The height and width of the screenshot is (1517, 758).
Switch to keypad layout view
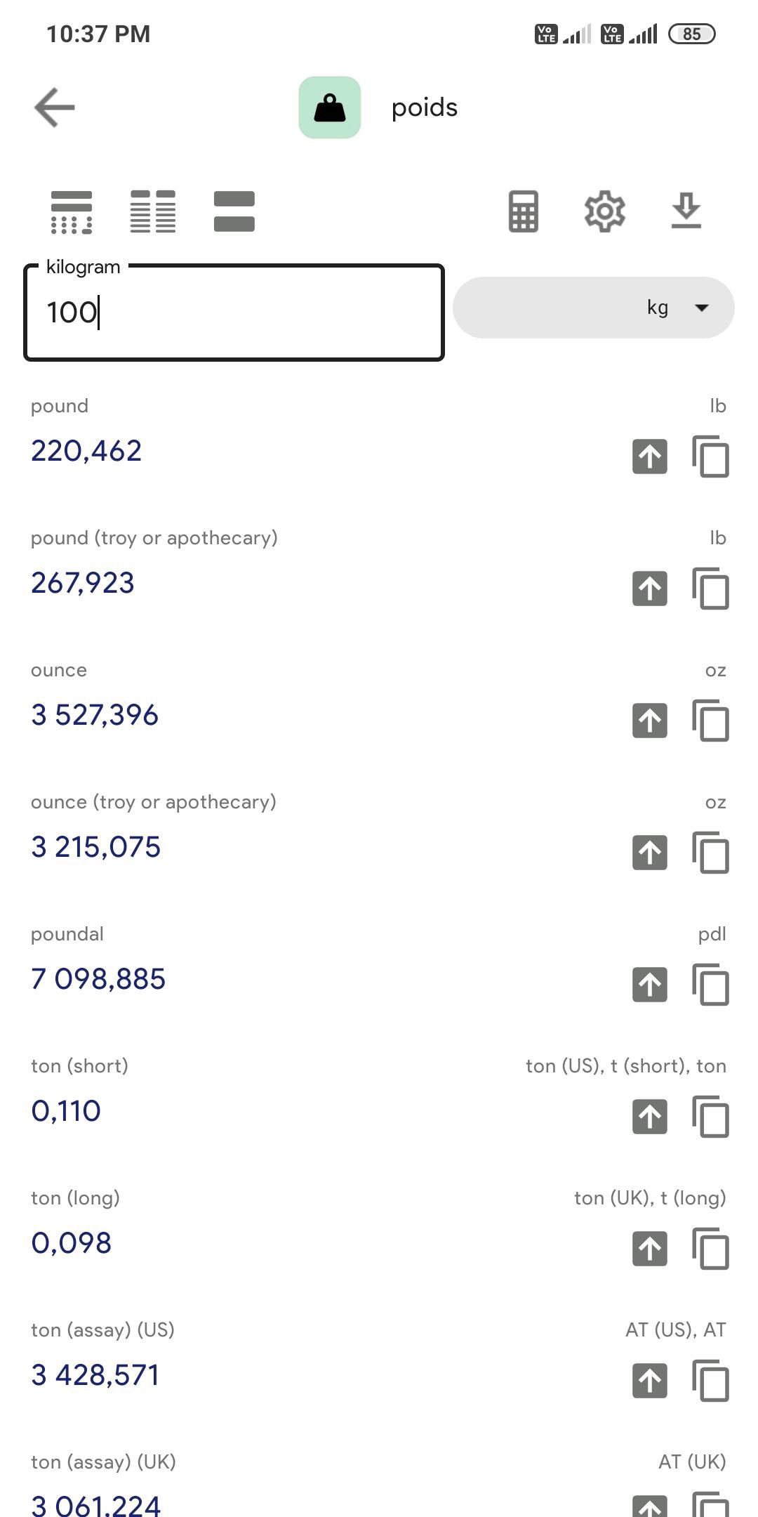[72, 211]
